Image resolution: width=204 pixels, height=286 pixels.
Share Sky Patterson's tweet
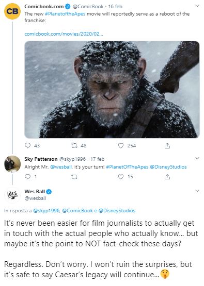click(x=167, y=177)
